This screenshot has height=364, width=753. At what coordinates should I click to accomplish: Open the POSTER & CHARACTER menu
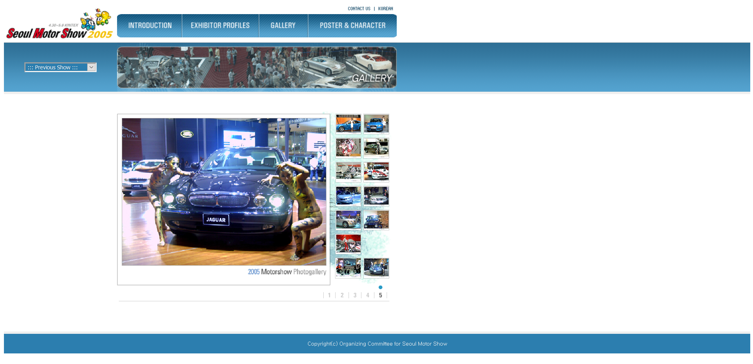click(352, 25)
